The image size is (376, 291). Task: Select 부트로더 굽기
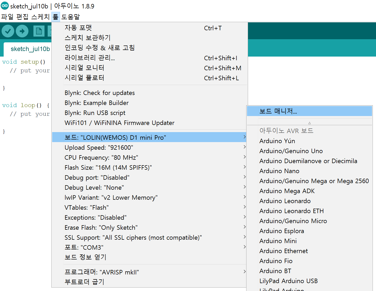(149, 282)
